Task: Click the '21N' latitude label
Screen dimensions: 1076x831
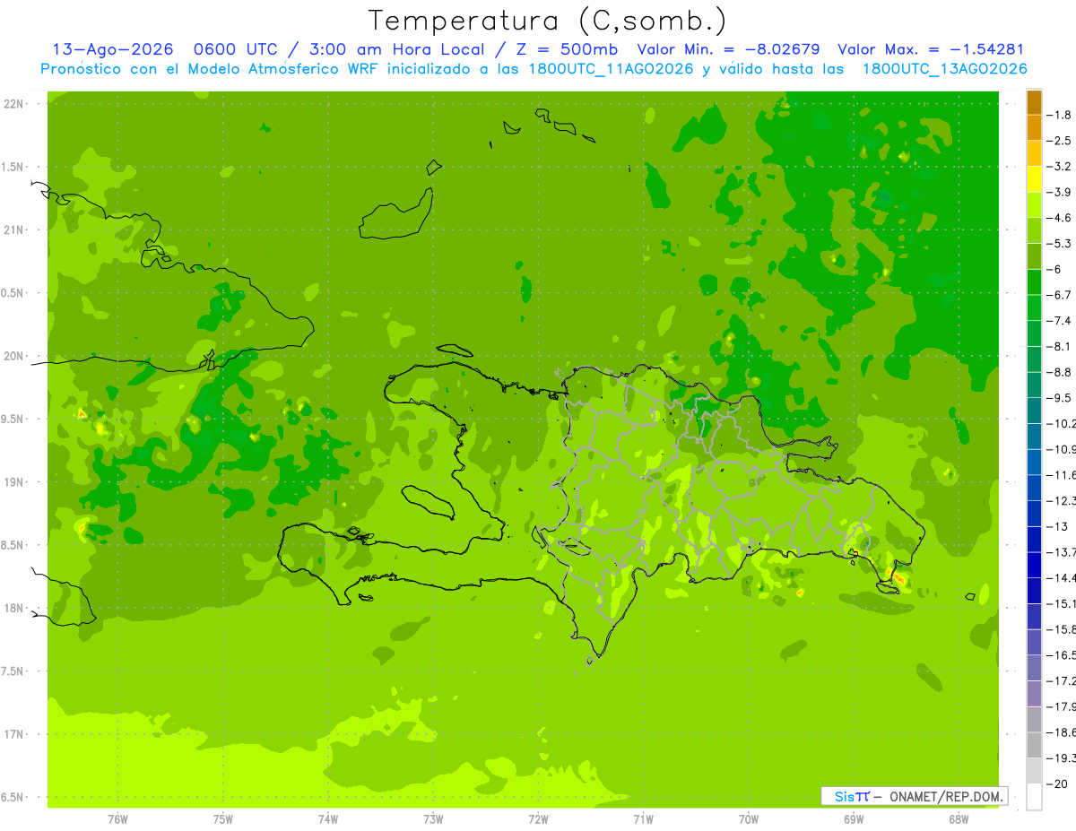Action: click(13, 230)
